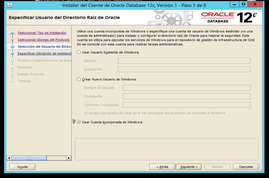Select 'Usar Usuario Existente de Windows' option

[79, 53]
